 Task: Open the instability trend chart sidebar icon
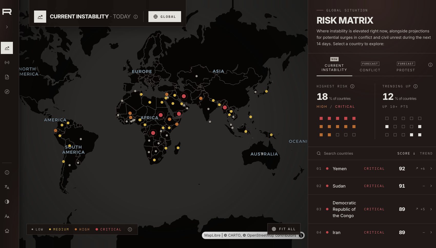point(7,48)
